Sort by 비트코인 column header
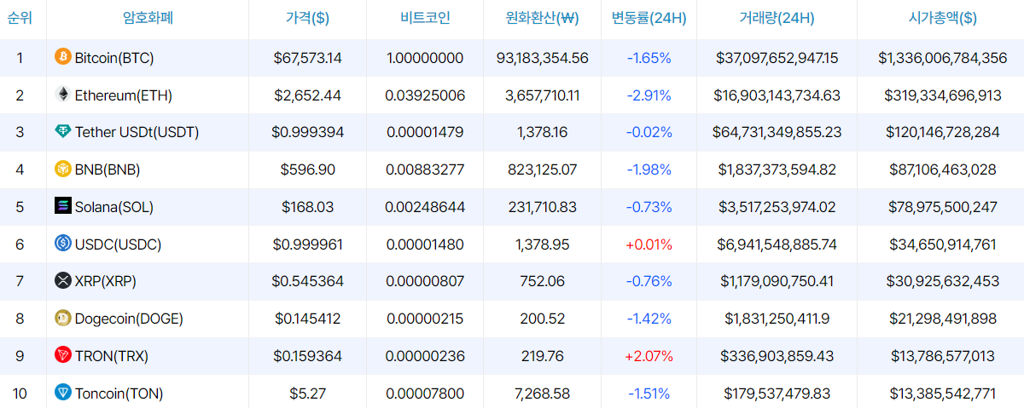Image resolution: width=1024 pixels, height=408 pixels. [425, 18]
